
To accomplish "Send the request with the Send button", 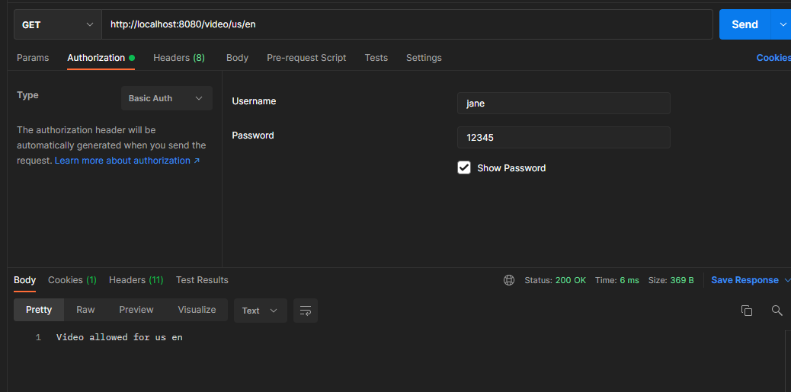I will pyautogui.click(x=745, y=24).
